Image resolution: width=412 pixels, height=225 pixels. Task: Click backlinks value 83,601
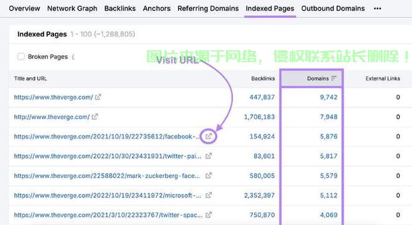[x=264, y=156]
